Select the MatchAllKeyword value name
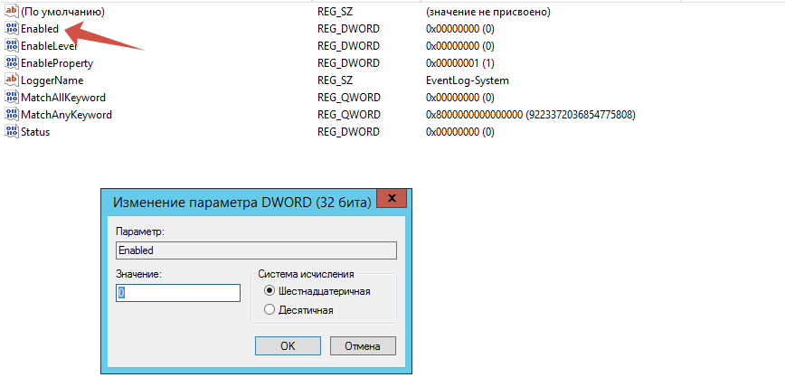Screen dimensions: 785x387 63,98
